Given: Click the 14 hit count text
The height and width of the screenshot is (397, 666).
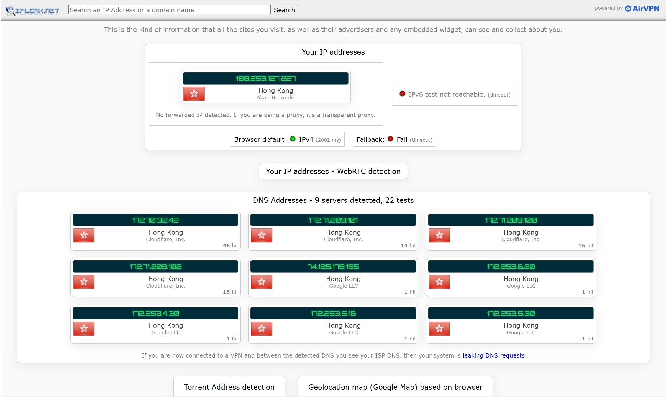Looking at the screenshot, I should 408,245.
